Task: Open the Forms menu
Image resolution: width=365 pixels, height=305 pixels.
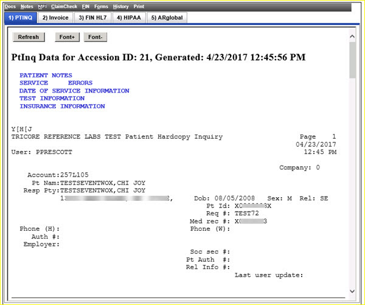Action: pos(101,6)
